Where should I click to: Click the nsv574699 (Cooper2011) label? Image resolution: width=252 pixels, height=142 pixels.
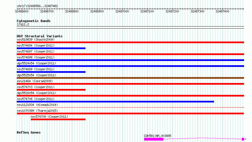[x=36, y=69]
